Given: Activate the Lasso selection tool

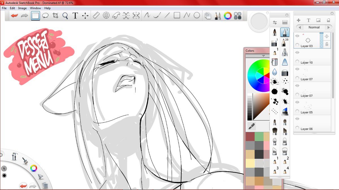Looking at the screenshot, I should (45, 16).
